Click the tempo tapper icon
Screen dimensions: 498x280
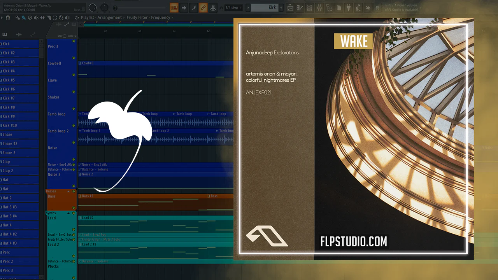(x=358, y=7)
